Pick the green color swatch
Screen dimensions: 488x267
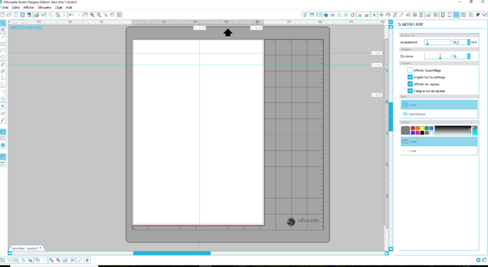426,128
